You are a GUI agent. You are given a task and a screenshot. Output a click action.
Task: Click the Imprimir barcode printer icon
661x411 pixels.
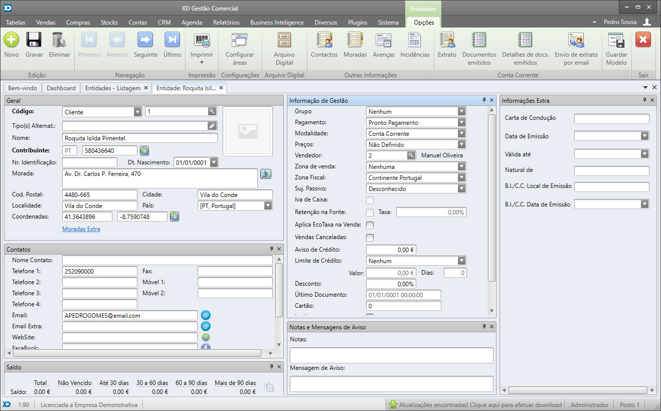202,40
